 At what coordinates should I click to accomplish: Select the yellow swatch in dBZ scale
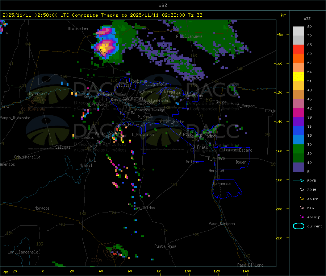point(298,76)
